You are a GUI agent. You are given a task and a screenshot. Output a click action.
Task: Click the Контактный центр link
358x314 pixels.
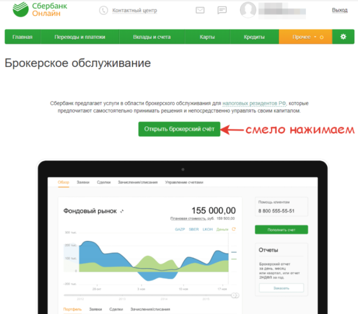pyautogui.click(x=135, y=10)
